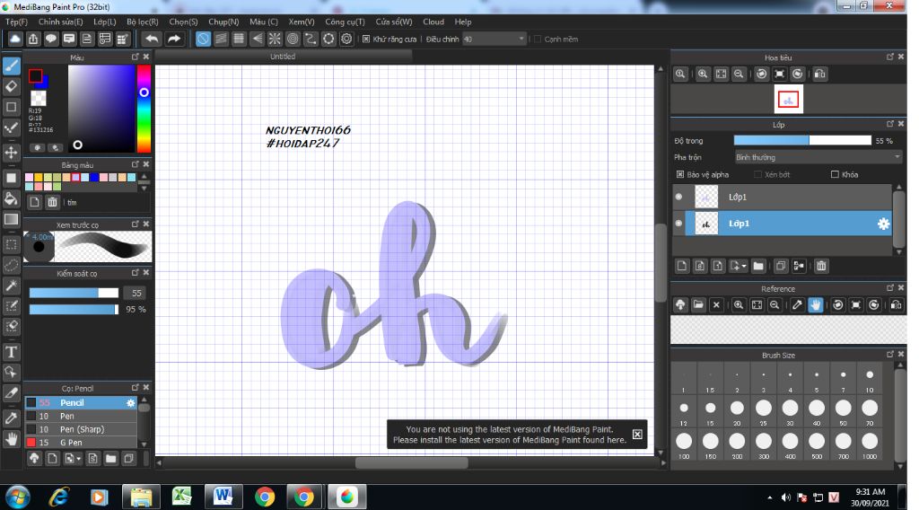Click the Redo arrow in toolbar

point(174,40)
